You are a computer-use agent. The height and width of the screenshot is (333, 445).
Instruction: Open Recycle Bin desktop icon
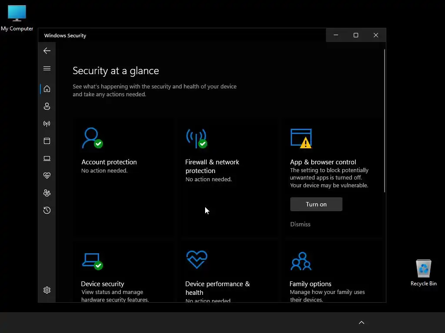coord(423,273)
